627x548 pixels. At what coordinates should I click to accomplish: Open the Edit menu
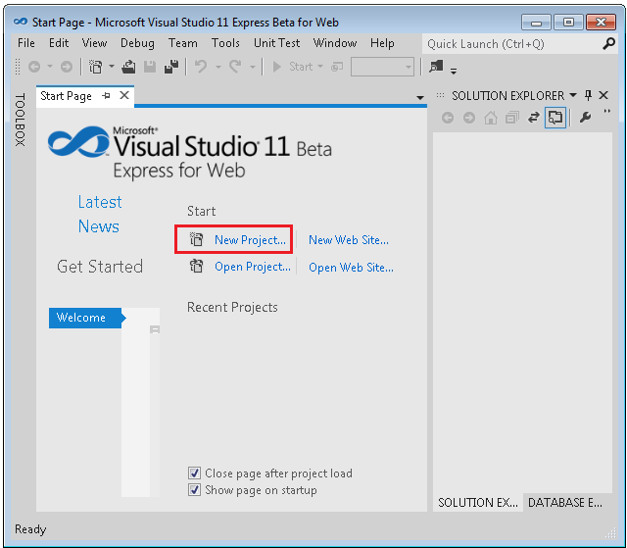point(59,43)
